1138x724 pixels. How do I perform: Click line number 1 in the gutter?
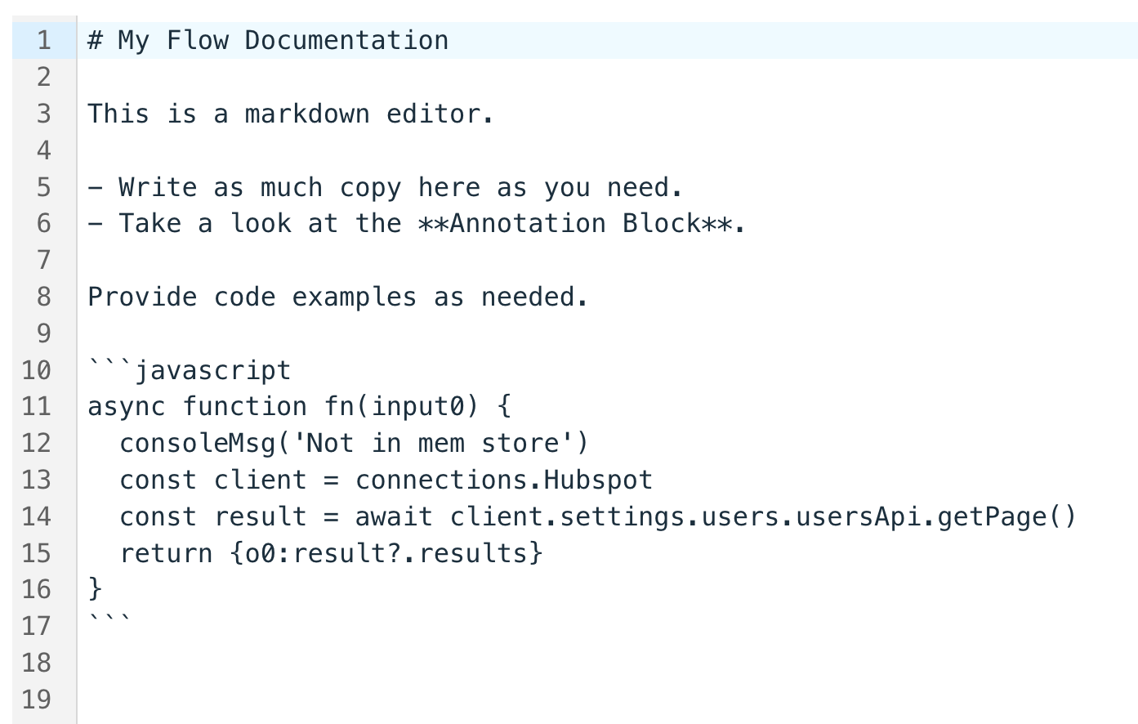pos(43,40)
